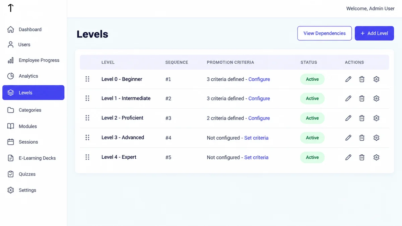Click the E-Learning Decks document icon
The image size is (402, 226).
pos(11,158)
